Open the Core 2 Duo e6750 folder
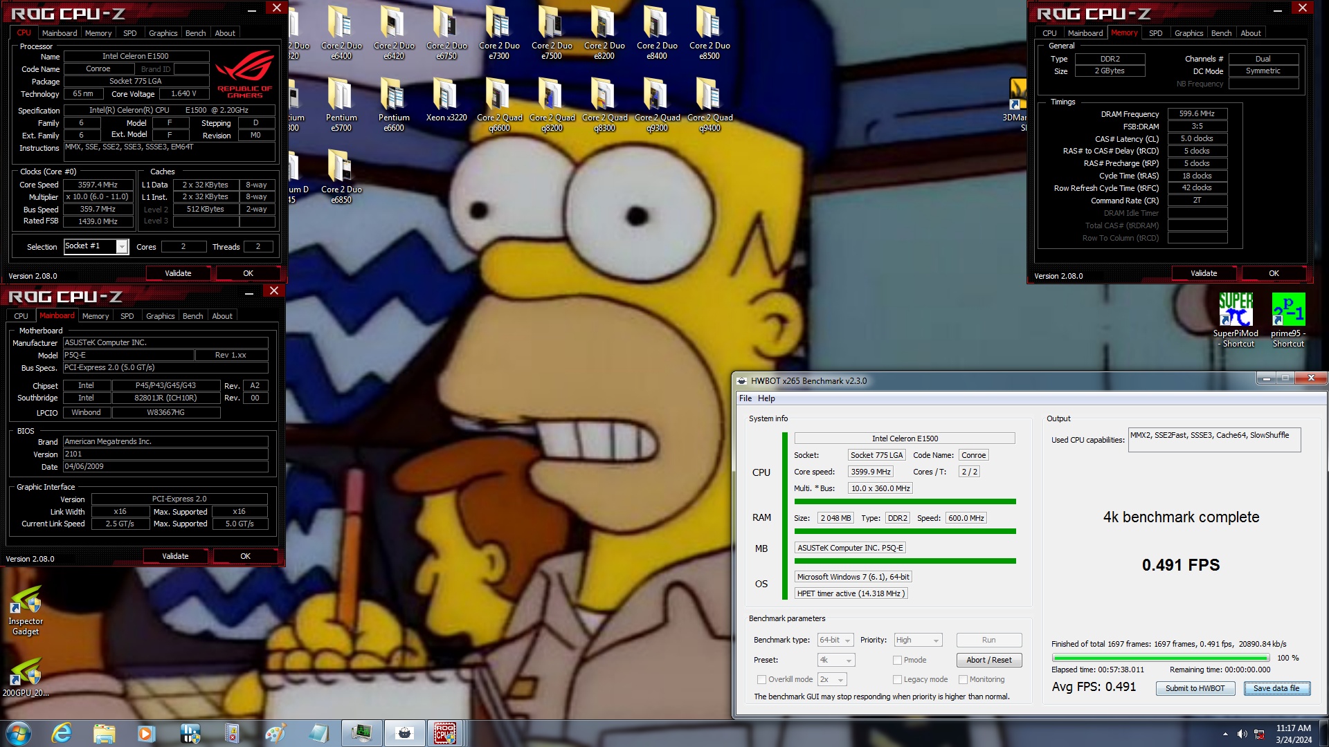The image size is (1329, 747). coord(446,33)
